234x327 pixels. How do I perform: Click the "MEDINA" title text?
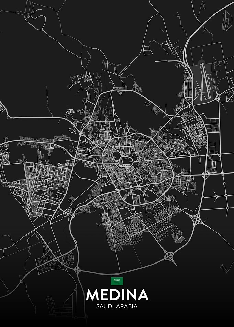pos(117,295)
